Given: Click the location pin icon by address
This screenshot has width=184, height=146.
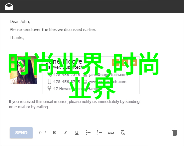Looking at the screenshot, I should click(50, 88).
